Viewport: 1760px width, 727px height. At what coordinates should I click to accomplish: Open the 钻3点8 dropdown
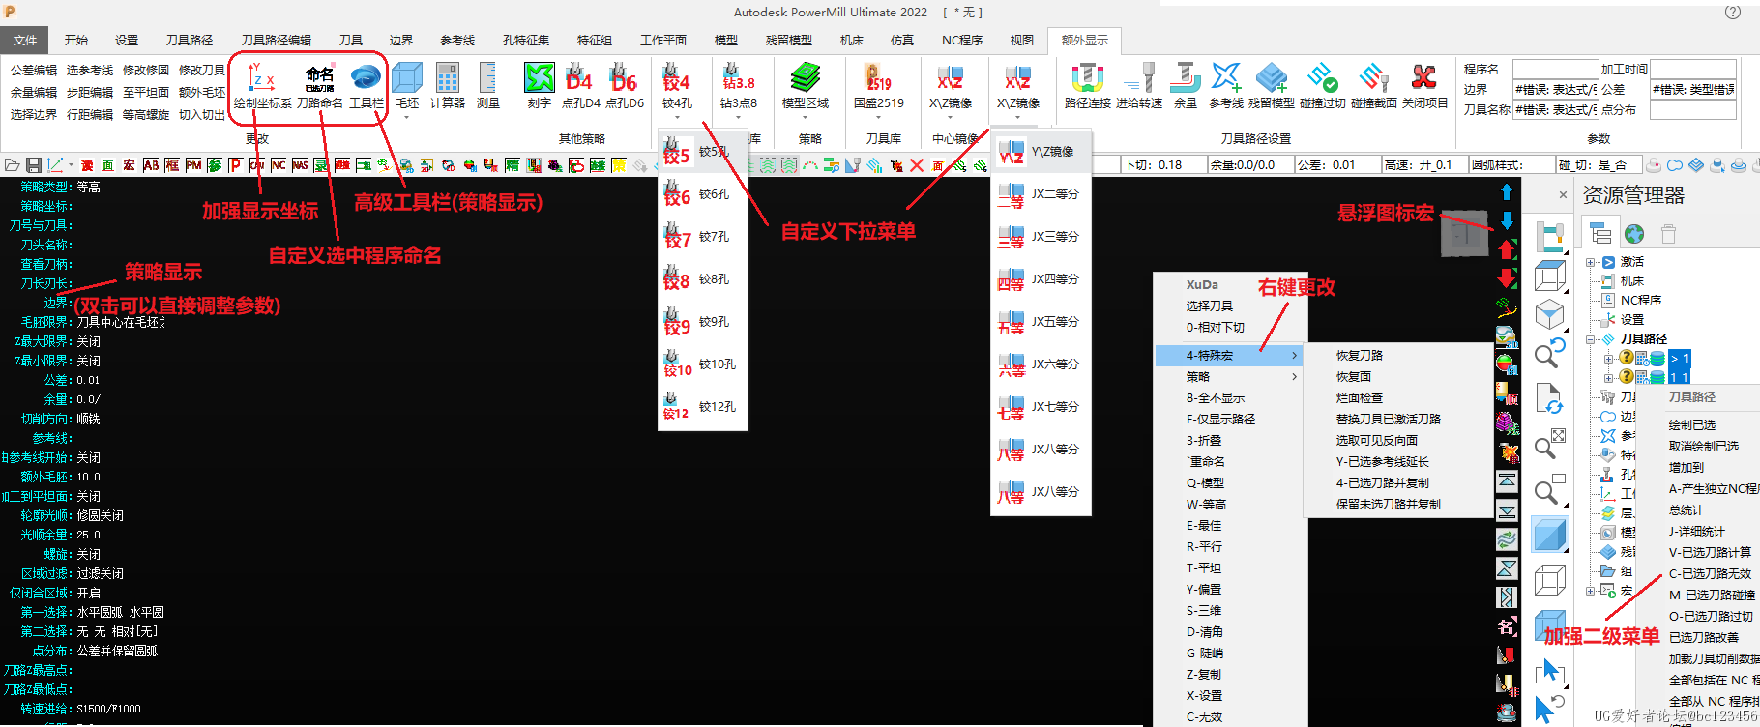click(x=738, y=118)
